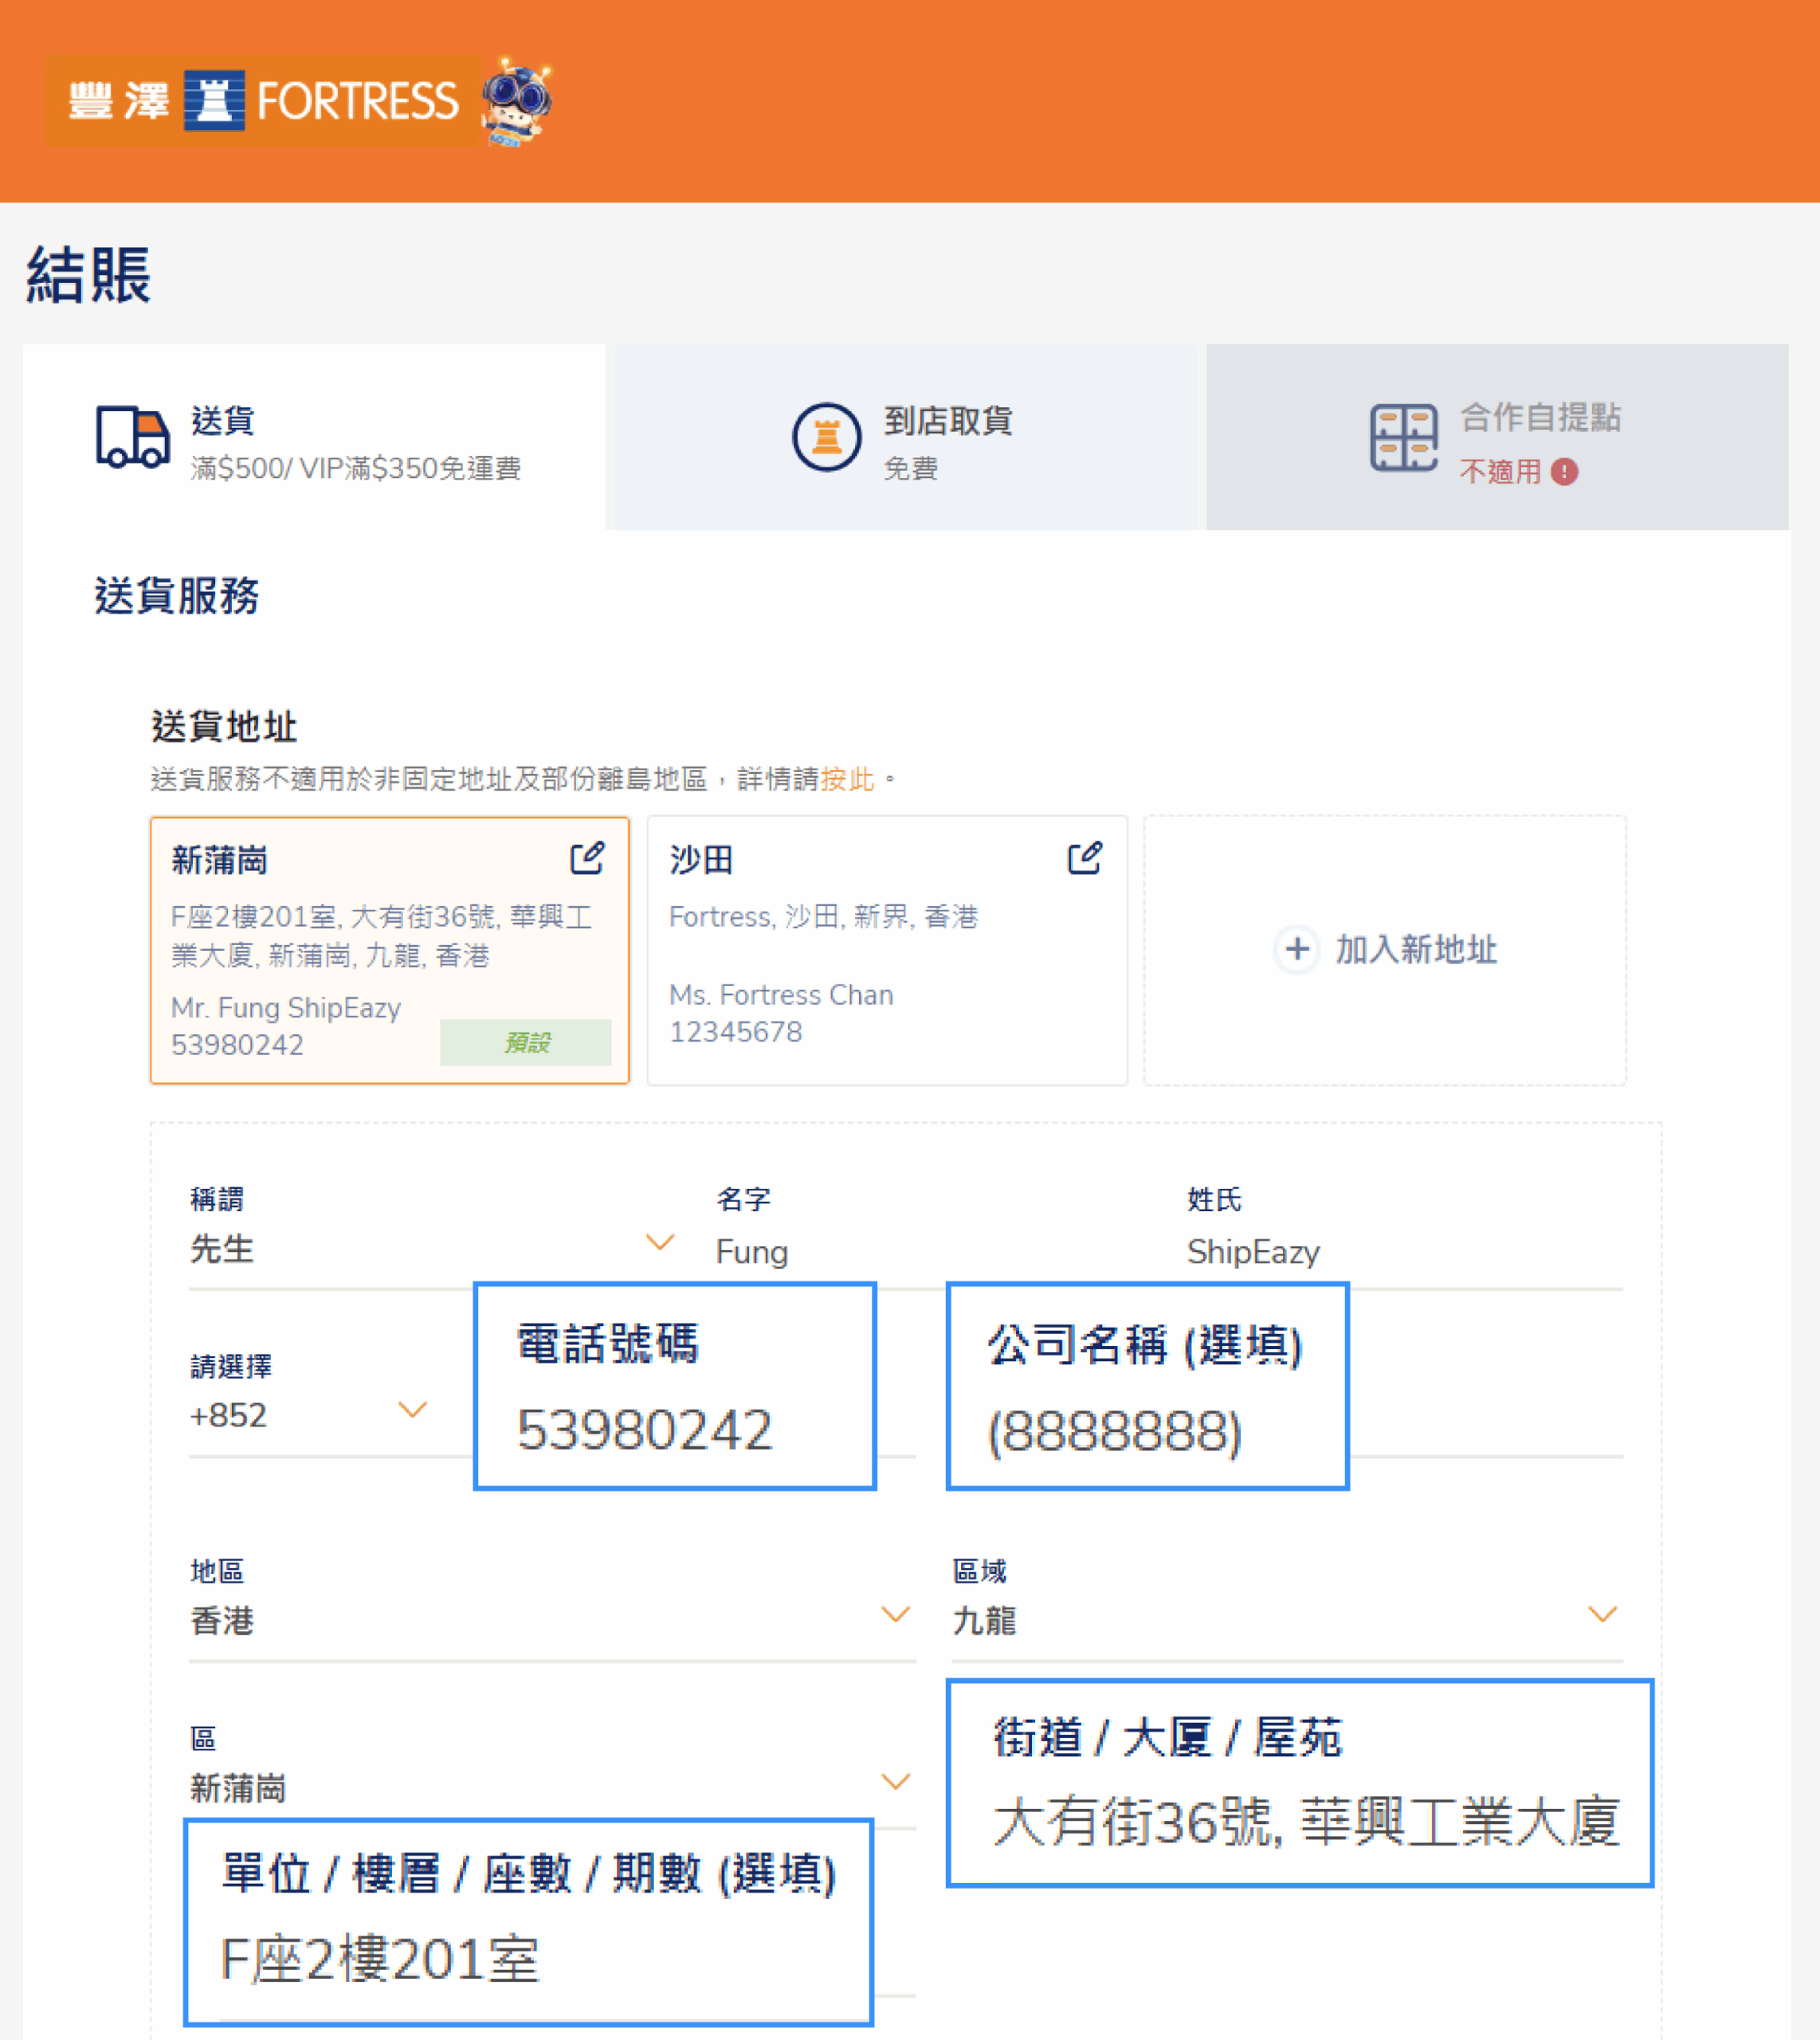
Task: Click the plus icon for new address
Action: (x=1297, y=948)
